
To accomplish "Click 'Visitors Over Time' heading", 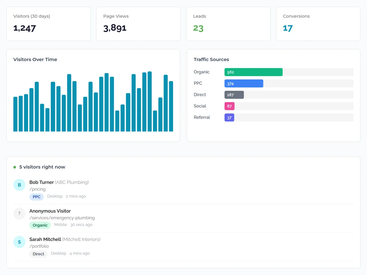I will click(35, 60).
